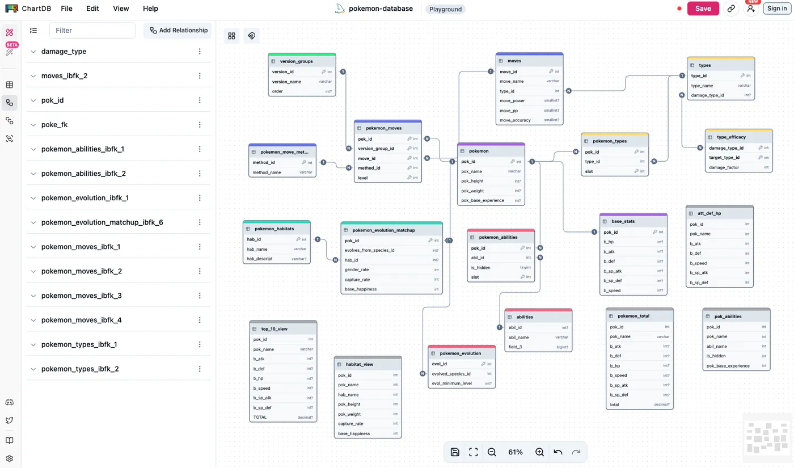Click the fit-to-screen icon
This screenshot has width=794, height=468.
(x=474, y=452)
